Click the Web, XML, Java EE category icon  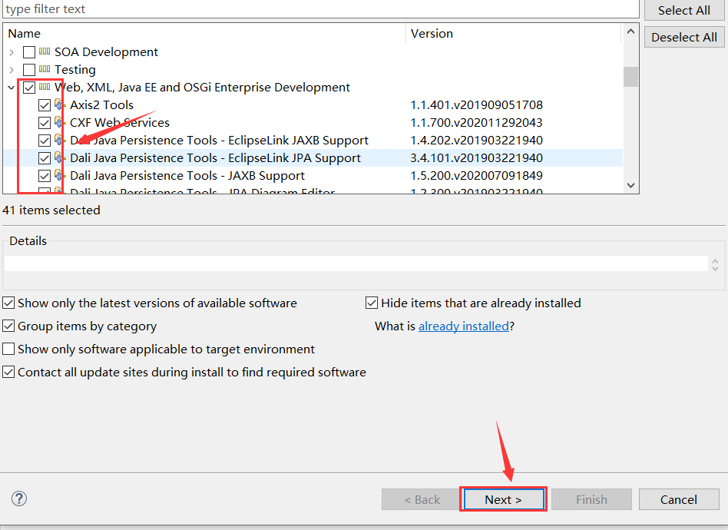pos(45,88)
